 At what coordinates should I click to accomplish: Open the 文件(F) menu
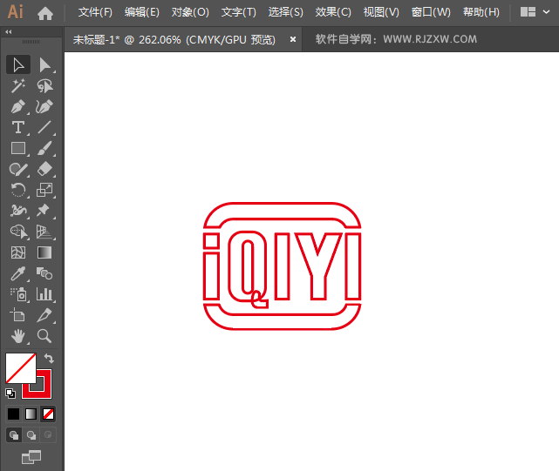(x=95, y=12)
